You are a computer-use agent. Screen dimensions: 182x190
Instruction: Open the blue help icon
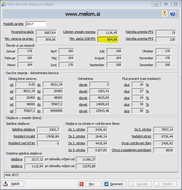(173, 13)
